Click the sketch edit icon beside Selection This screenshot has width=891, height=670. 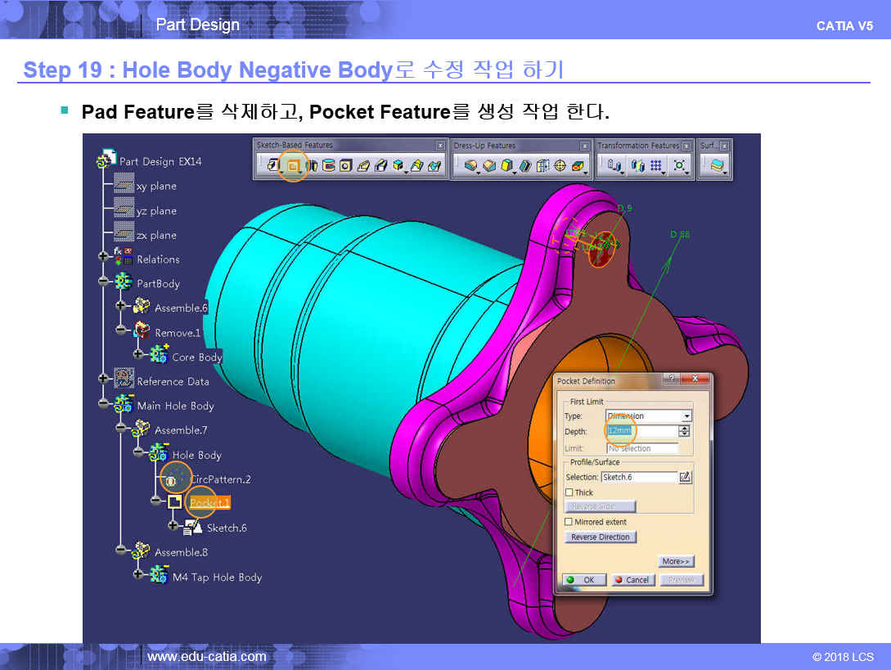[x=686, y=477]
